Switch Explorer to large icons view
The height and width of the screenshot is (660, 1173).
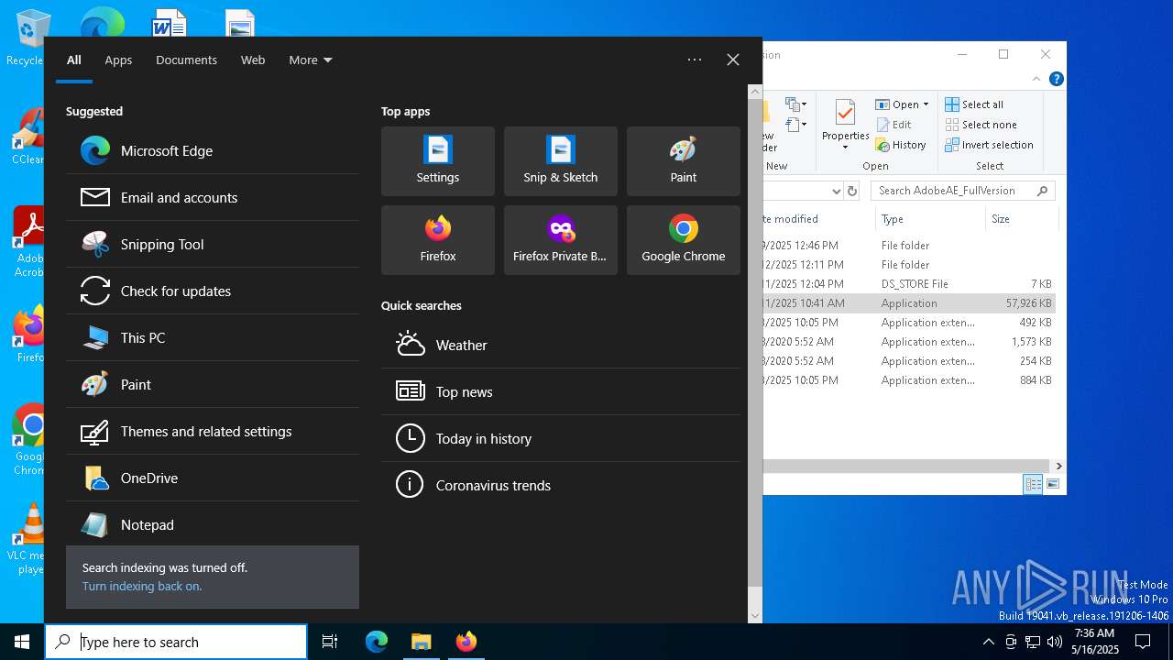[1053, 484]
